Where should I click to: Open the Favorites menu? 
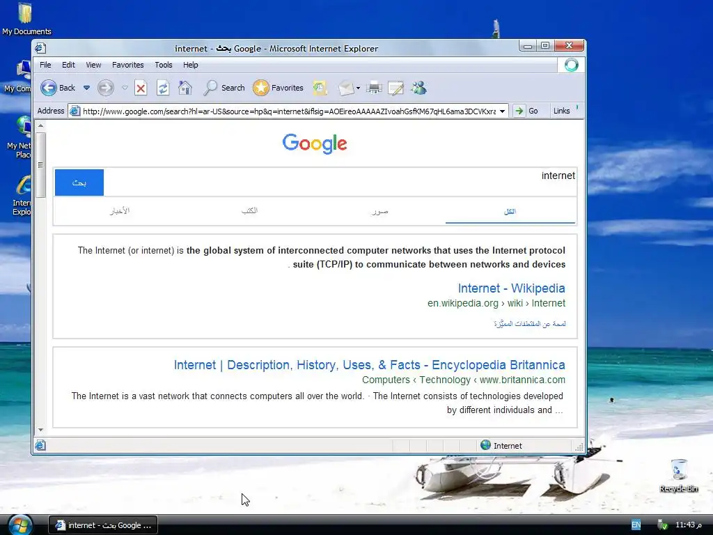128,65
